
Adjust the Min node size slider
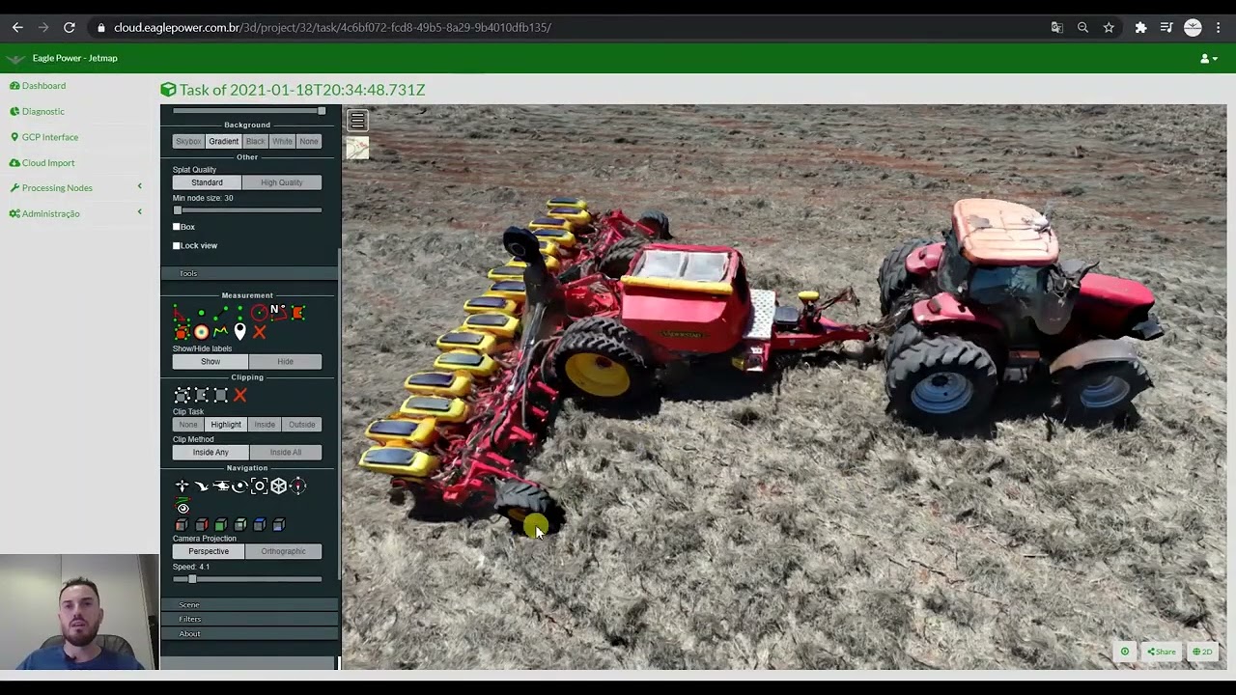click(x=247, y=210)
